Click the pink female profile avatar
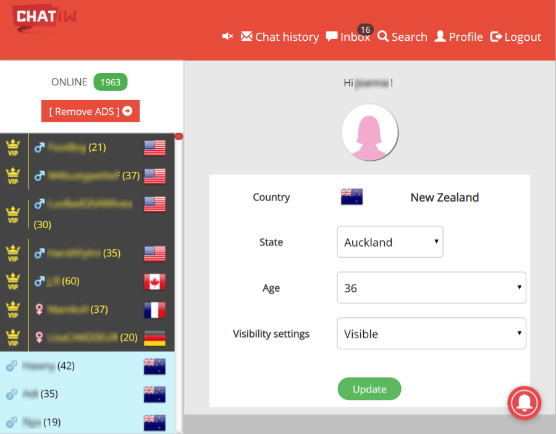The height and width of the screenshot is (434, 556). click(370, 132)
